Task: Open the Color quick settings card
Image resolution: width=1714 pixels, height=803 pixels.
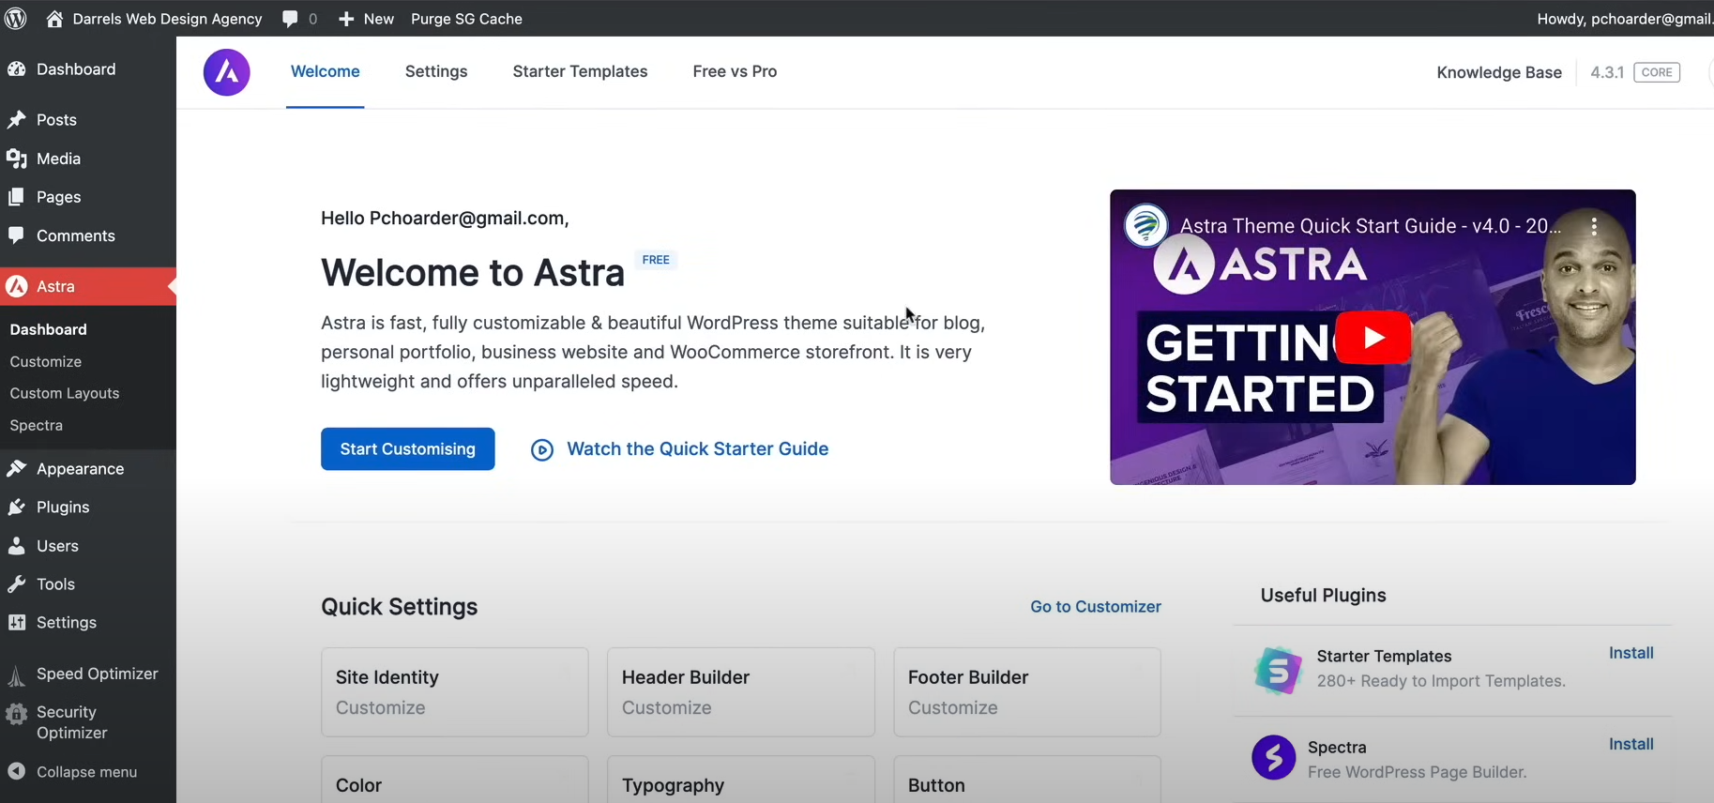Action: [455, 780]
